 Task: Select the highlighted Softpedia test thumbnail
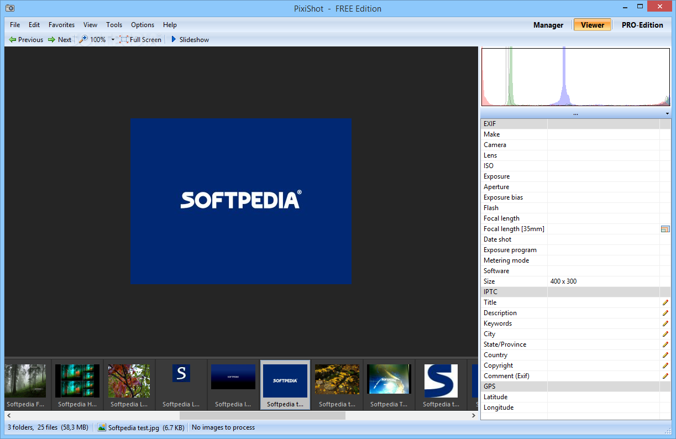(x=285, y=384)
